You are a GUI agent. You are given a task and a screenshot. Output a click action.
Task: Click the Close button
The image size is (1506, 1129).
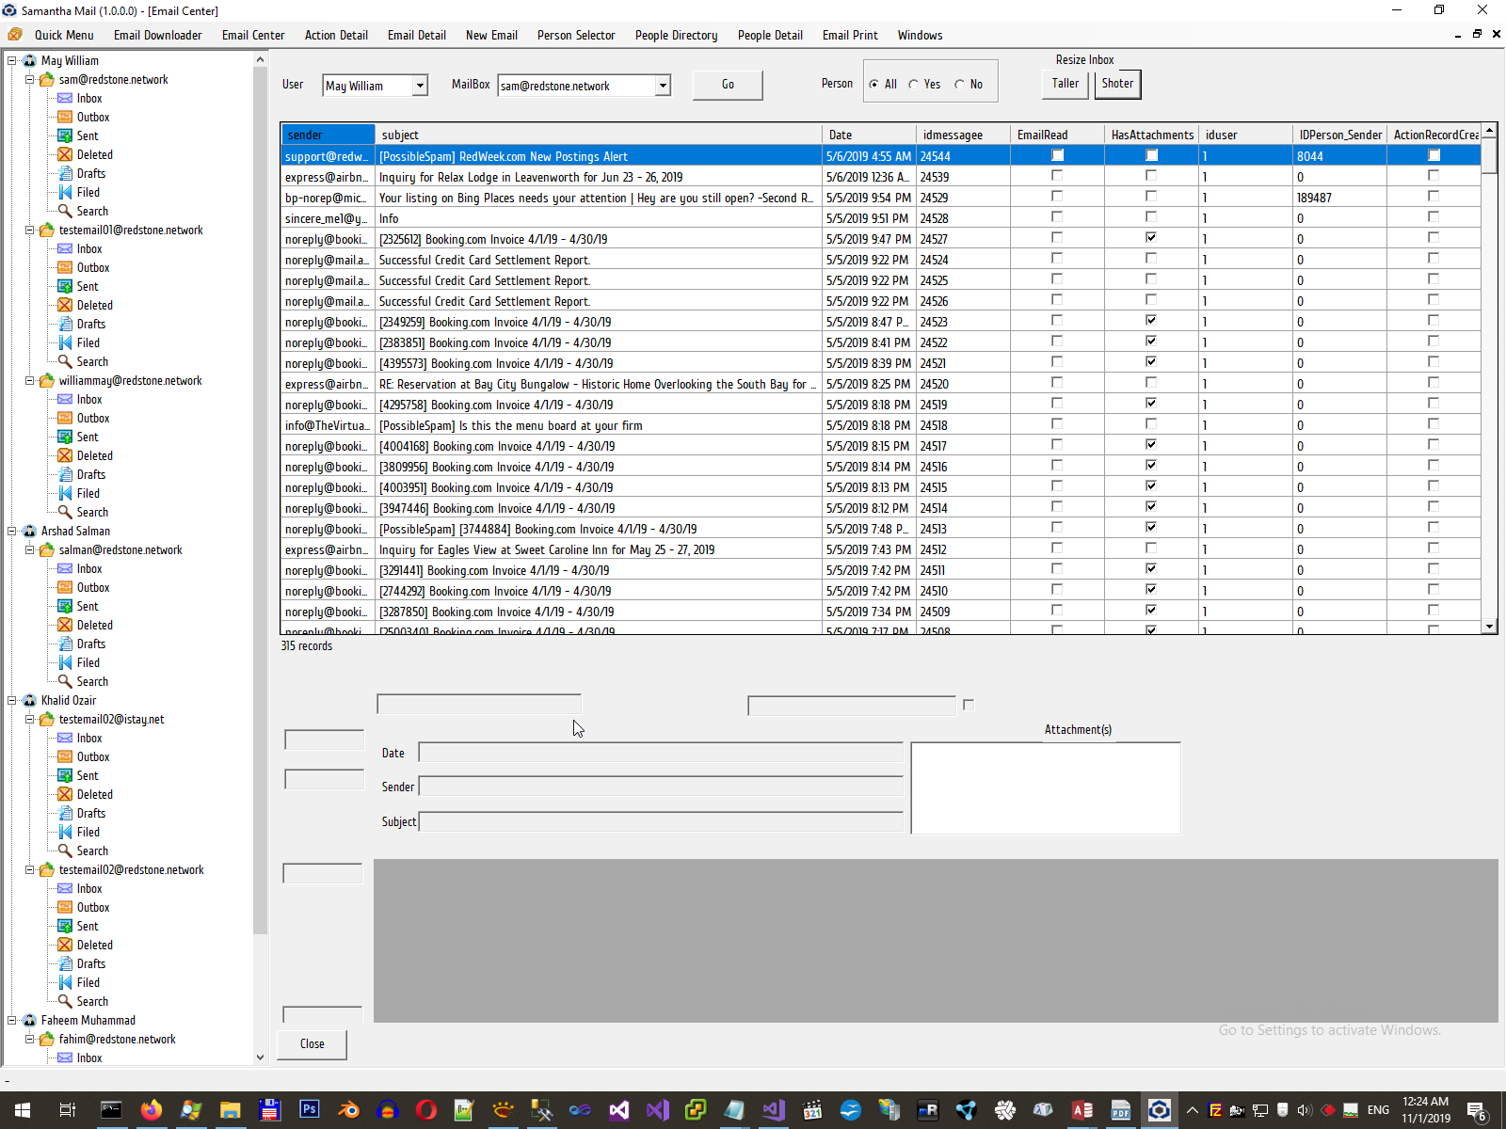coord(312,1044)
